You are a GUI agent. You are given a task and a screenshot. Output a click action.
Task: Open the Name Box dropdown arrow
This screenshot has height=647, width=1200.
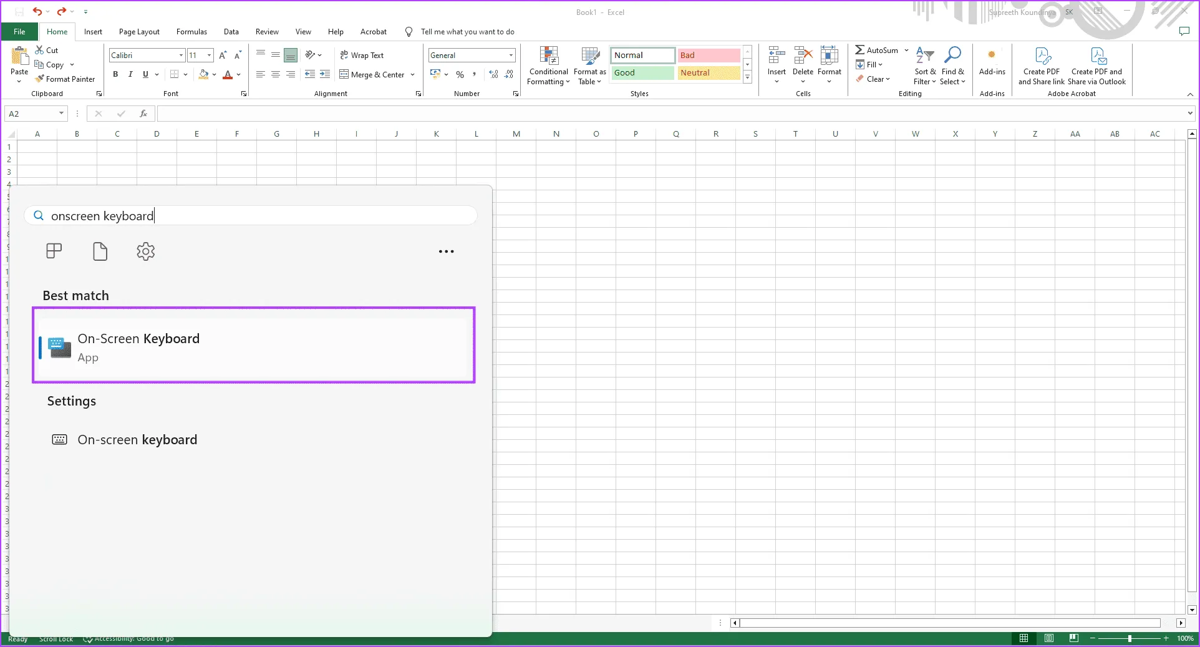61,114
